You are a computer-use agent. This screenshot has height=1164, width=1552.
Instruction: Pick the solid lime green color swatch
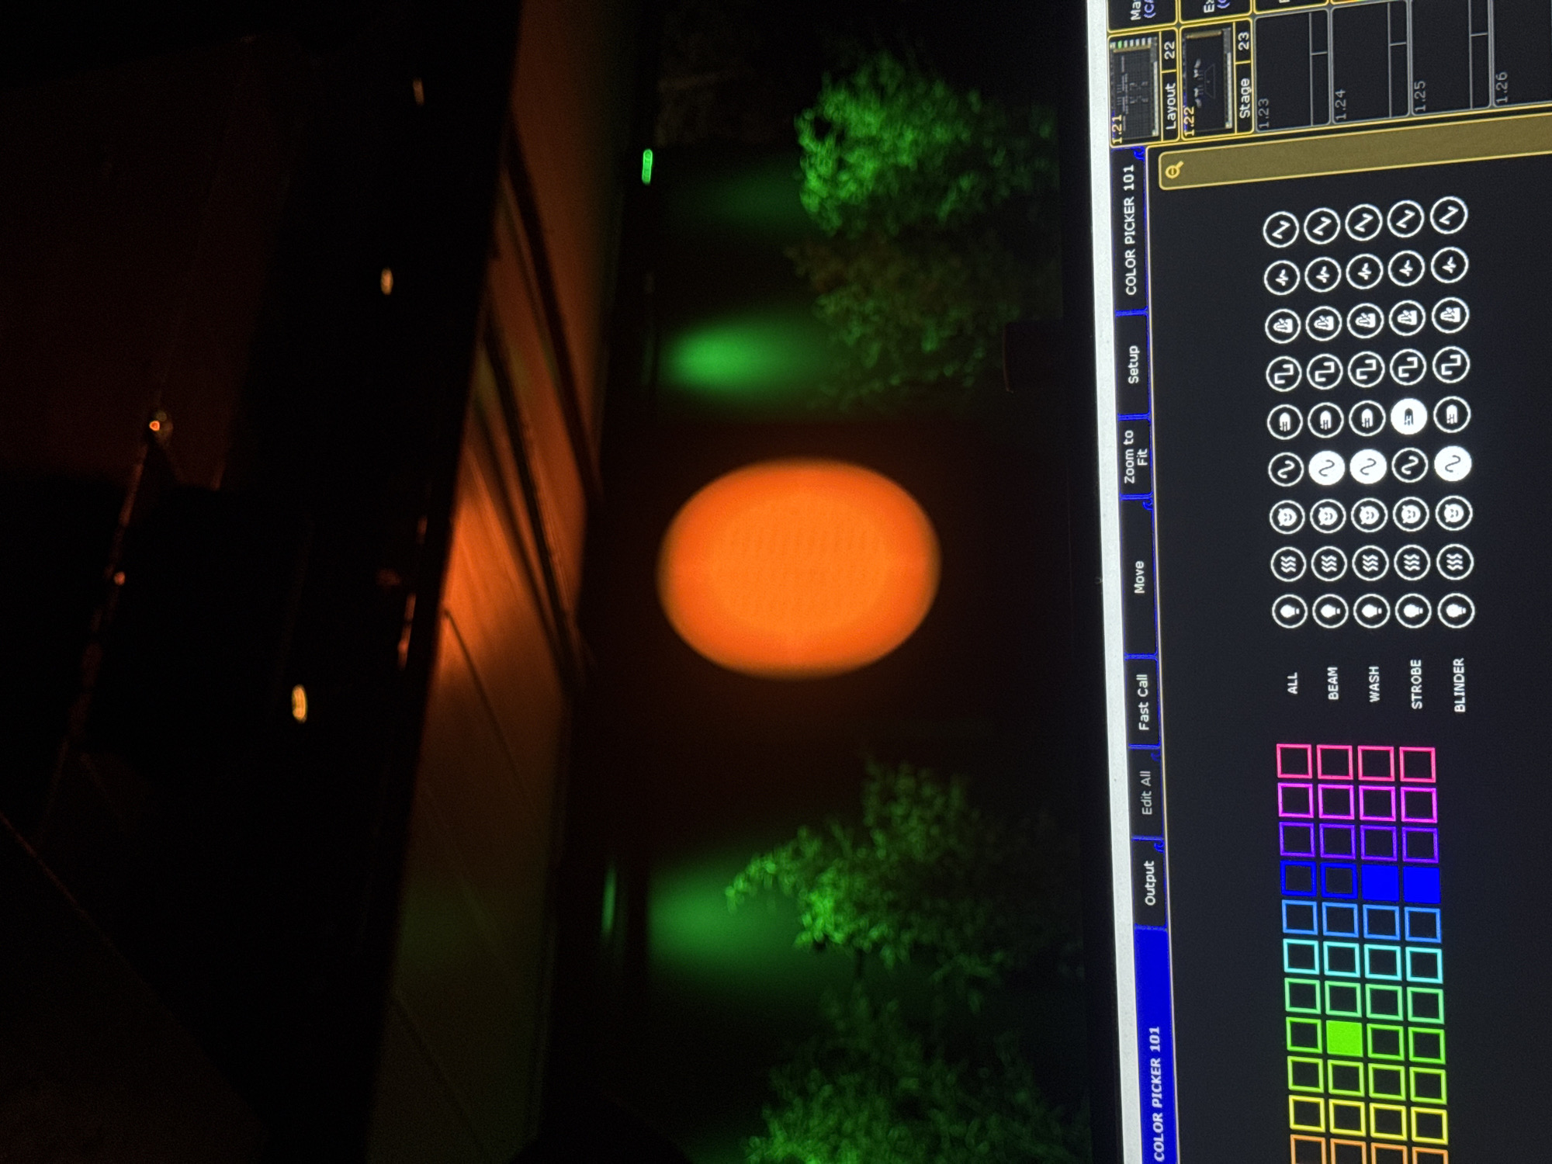coord(1344,1040)
